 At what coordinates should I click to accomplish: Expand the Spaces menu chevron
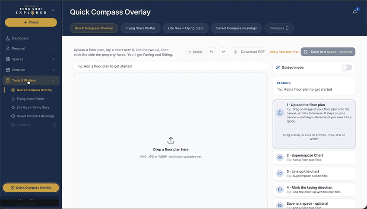54,59
